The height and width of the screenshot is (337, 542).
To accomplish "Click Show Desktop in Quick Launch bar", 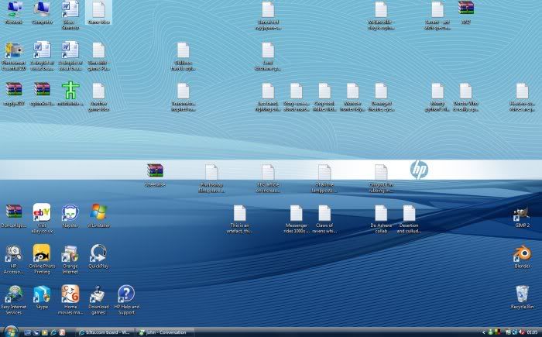I will coord(28,332).
